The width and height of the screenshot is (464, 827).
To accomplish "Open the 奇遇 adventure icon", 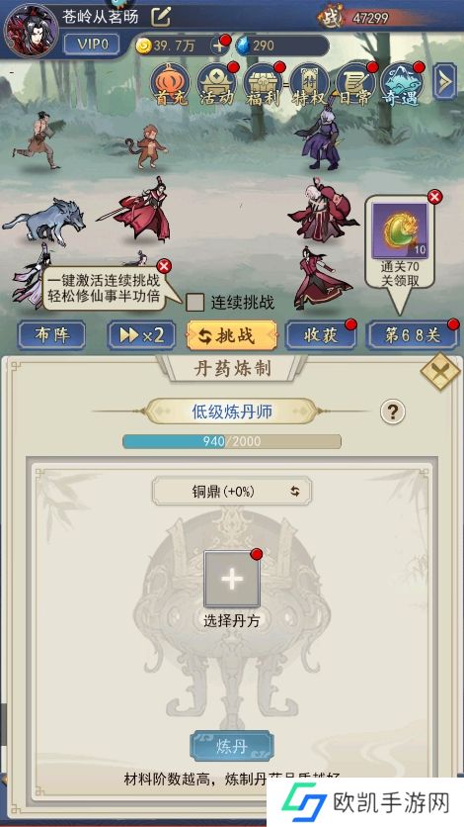I will (402, 85).
